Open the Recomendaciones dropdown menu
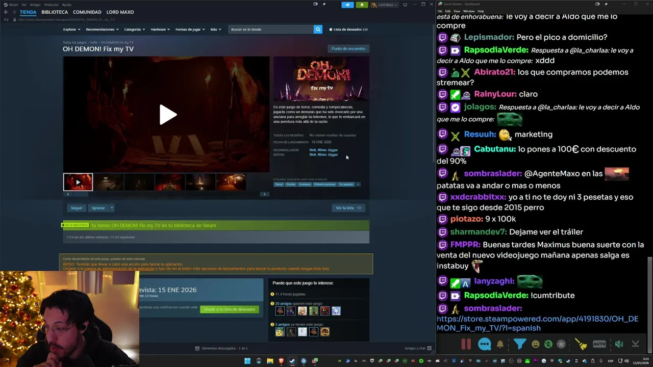Screen dimensions: 653x367 102,29
